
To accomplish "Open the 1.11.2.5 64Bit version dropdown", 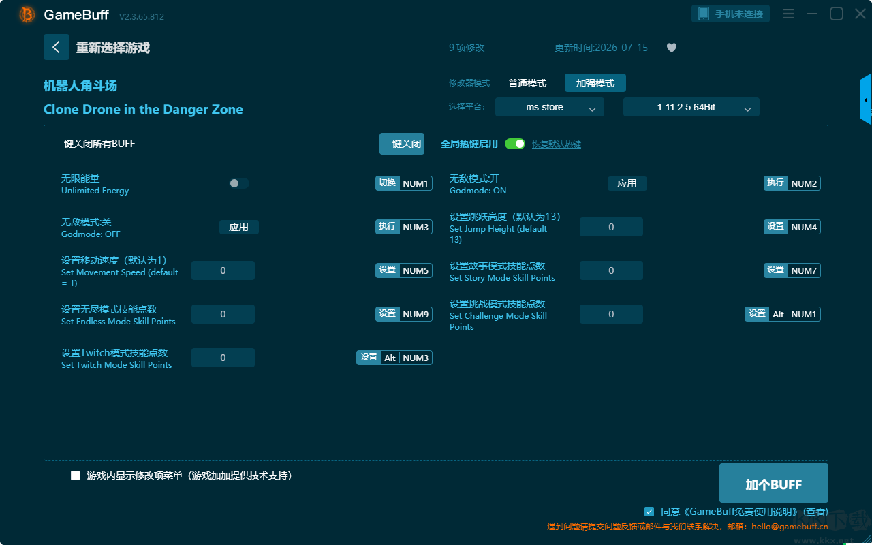I will click(x=691, y=107).
